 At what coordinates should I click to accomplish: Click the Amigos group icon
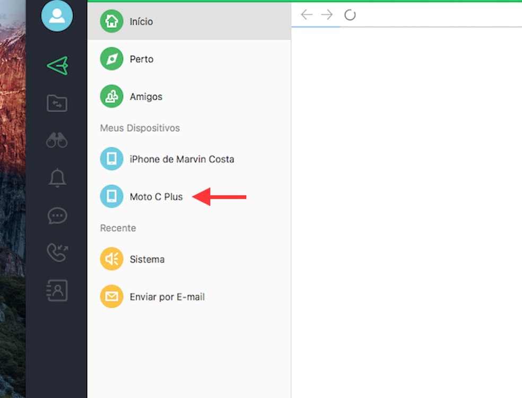point(111,97)
